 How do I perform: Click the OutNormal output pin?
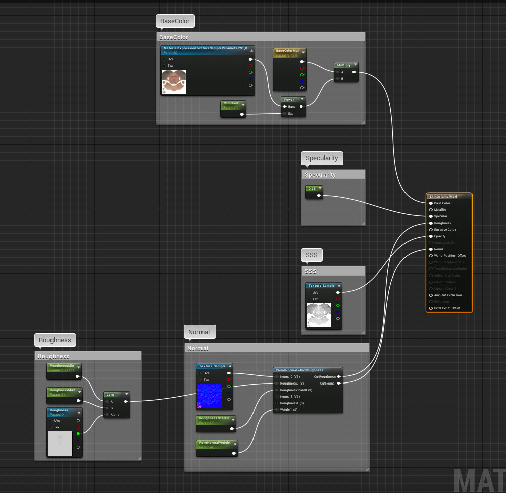tap(339, 384)
